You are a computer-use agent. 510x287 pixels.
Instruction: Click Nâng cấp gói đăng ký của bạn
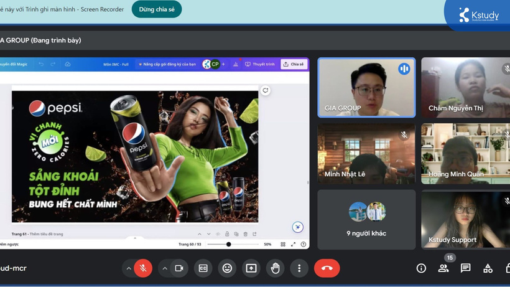tap(167, 64)
